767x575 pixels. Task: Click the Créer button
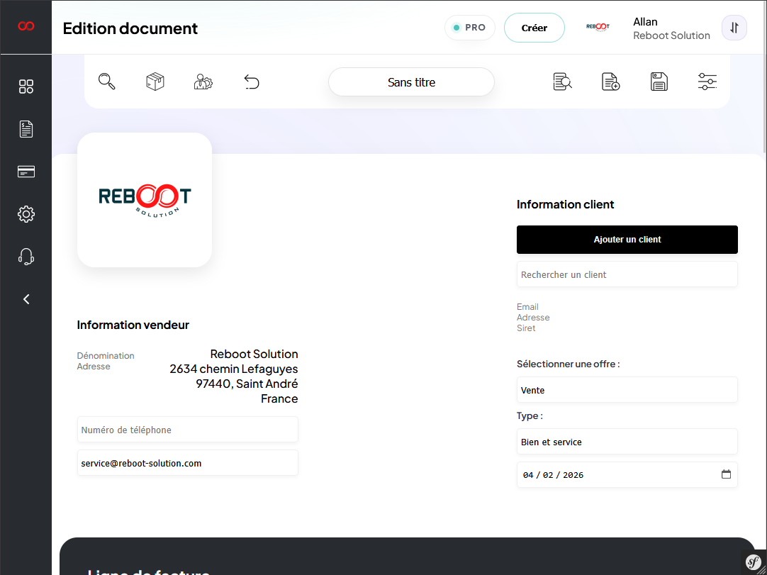(x=534, y=28)
